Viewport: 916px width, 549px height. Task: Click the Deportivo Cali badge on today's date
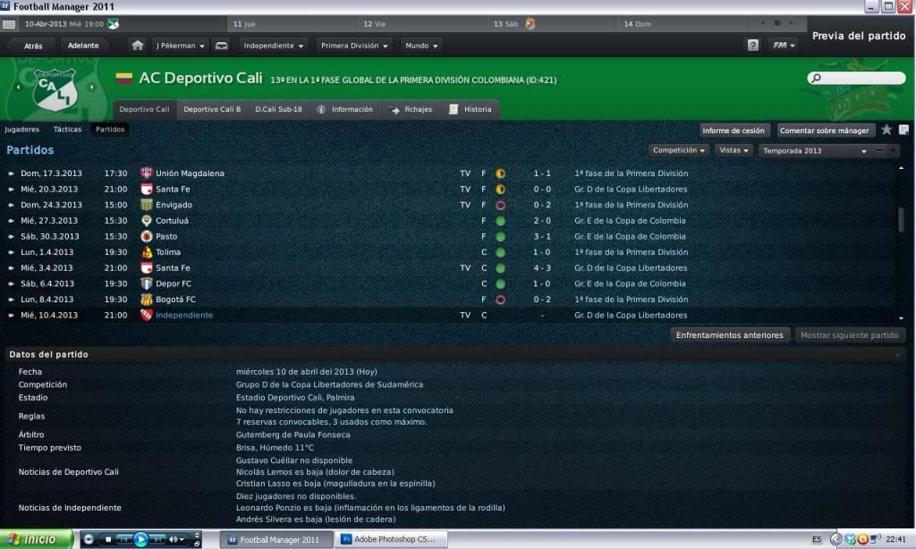(114, 24)
